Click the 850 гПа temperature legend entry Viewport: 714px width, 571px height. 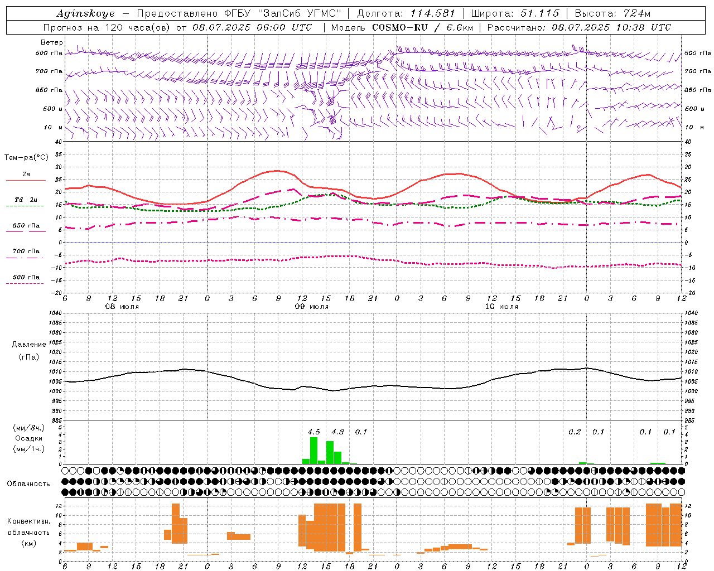click(x=26, y=226)
